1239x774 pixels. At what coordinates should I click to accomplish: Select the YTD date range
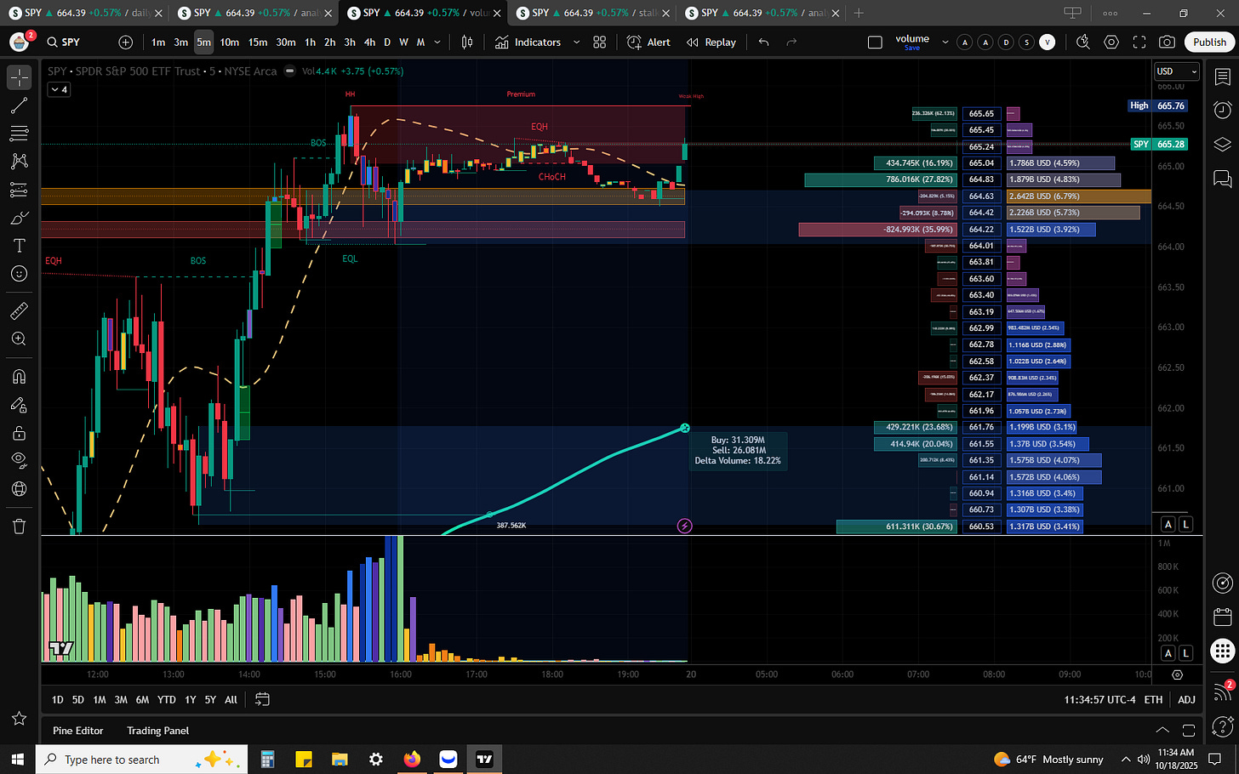(x=167, y=699)
